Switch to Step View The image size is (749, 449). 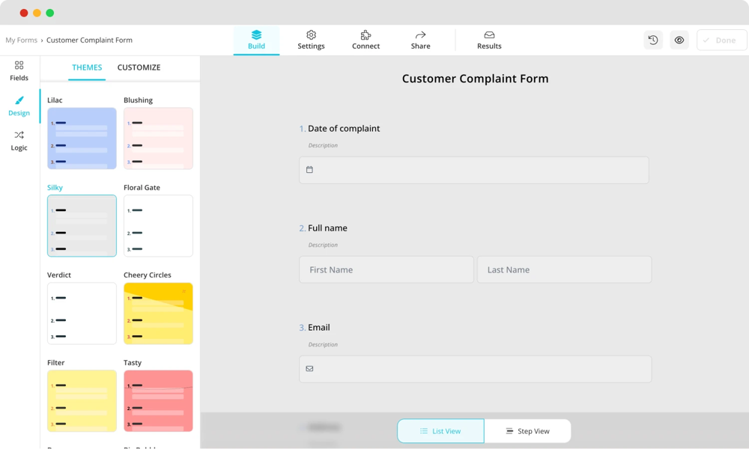[x=527, y=431]
